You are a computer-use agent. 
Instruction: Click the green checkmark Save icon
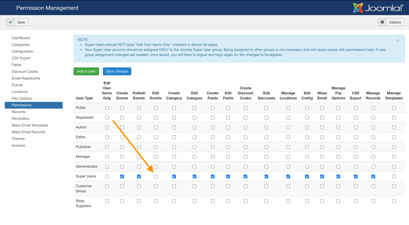point(11,22)
